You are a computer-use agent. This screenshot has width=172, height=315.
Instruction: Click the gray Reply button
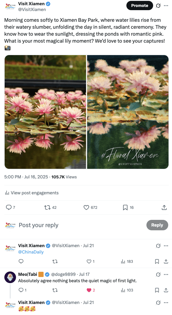(157, 225)
